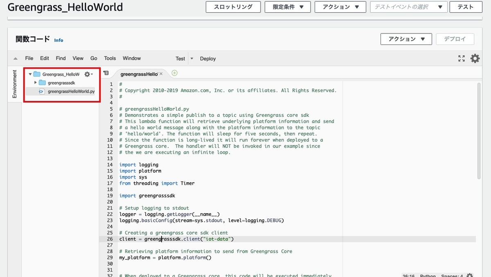Open the Go menu
This screenshot has width=491, height=277.
coord(94,58)
